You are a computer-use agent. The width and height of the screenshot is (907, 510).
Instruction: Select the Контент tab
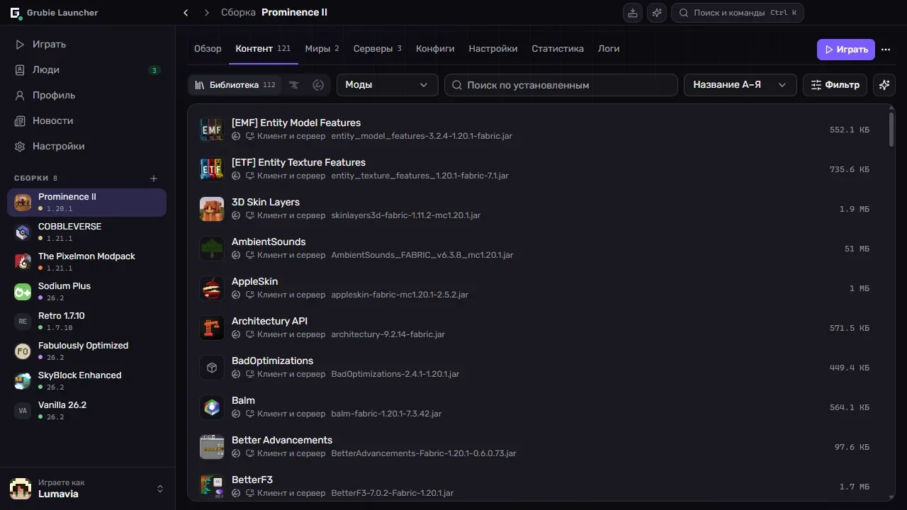point(264,49)
